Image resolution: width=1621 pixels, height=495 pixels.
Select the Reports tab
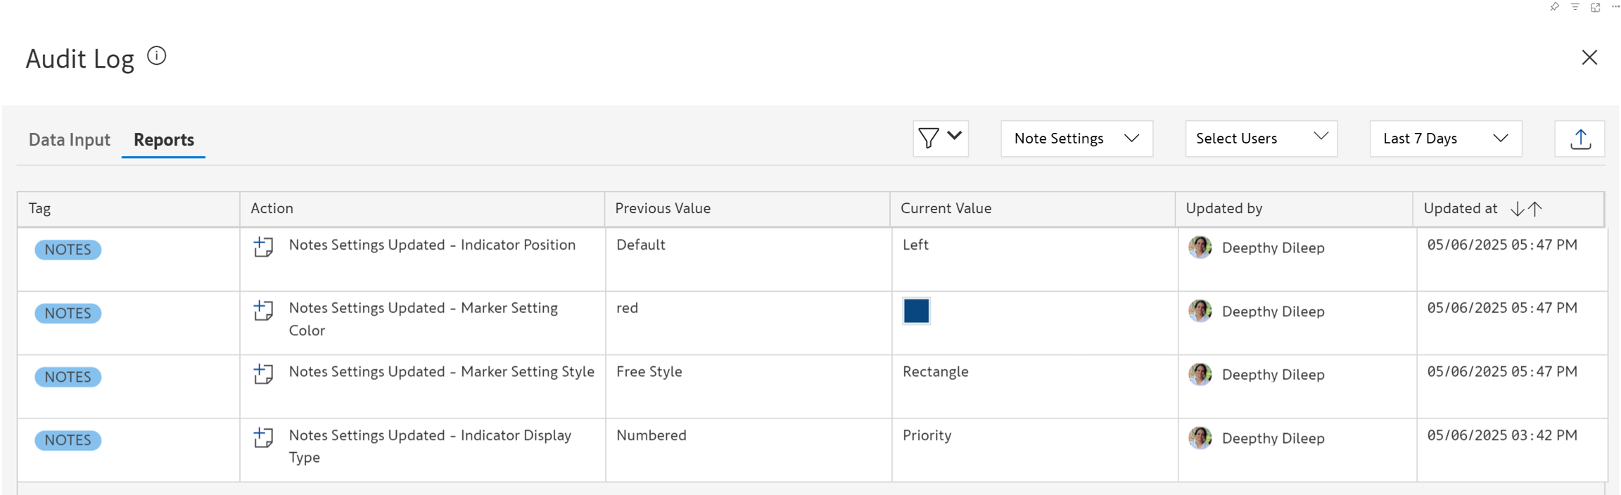coord(164,140)
